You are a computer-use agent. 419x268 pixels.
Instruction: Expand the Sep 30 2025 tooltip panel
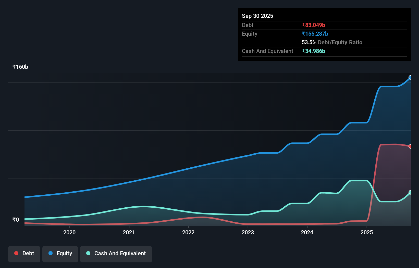[x=257, y=16]
